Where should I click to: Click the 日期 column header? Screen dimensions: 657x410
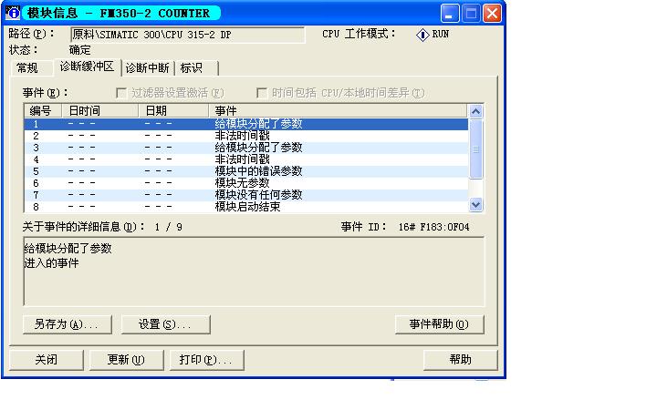(173, 111)
